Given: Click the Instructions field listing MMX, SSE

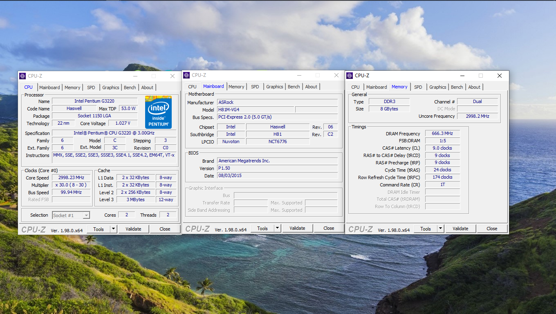Looking at the screenshot, I should click(114, 157).
